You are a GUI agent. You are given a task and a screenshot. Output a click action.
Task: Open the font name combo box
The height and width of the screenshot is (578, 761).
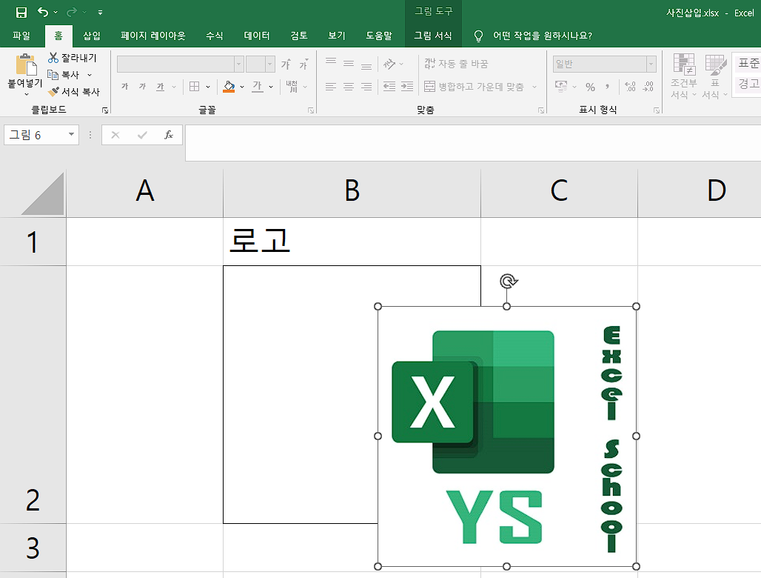(x=180, y=64)
